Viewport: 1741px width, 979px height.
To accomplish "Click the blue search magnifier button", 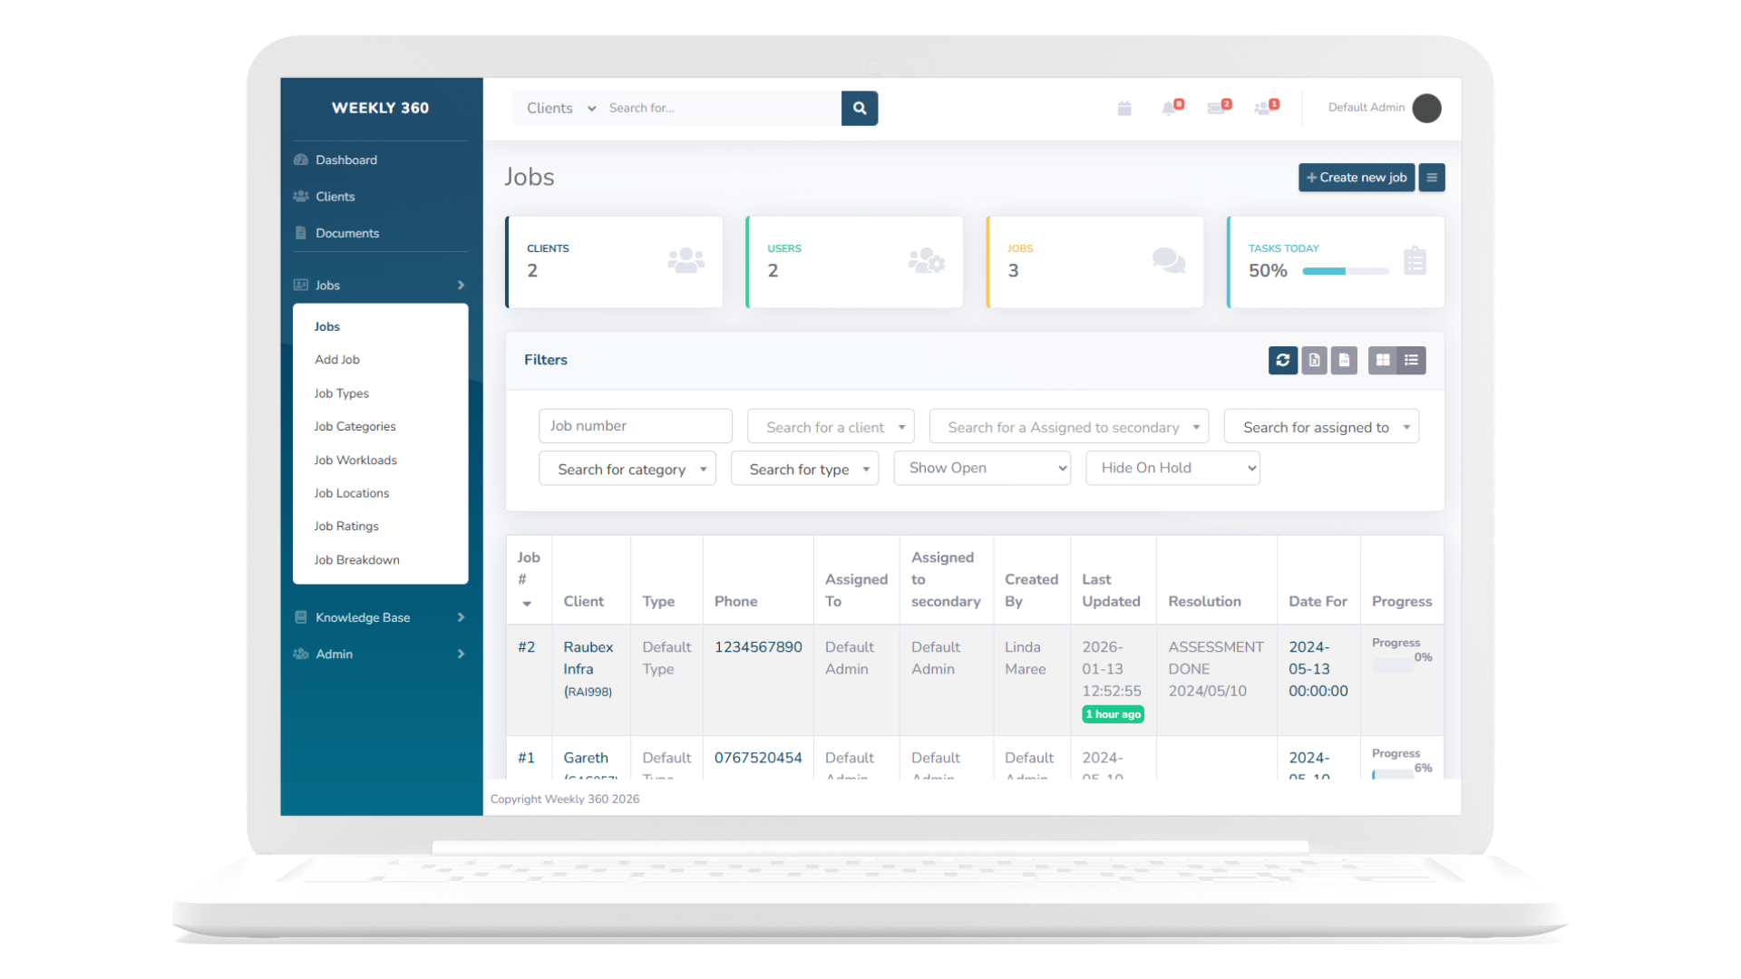I will coord(859,108).
